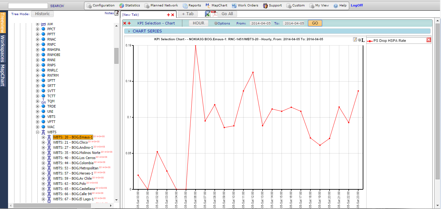Screen dimensions: 441x209
Task: Toggle the HOUR granularity button
Action: click(198, 23)
